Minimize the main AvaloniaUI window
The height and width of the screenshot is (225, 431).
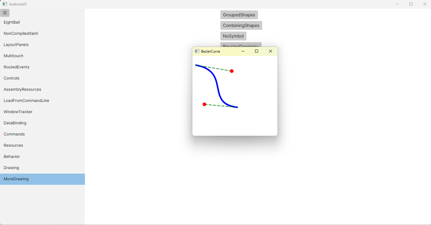click(x=397, y=4)
